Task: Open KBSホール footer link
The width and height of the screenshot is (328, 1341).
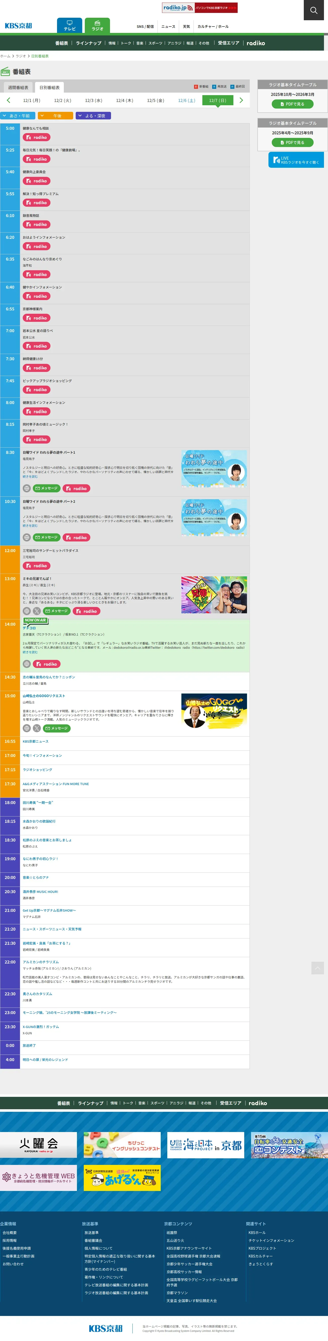Action: point(257,1233)
